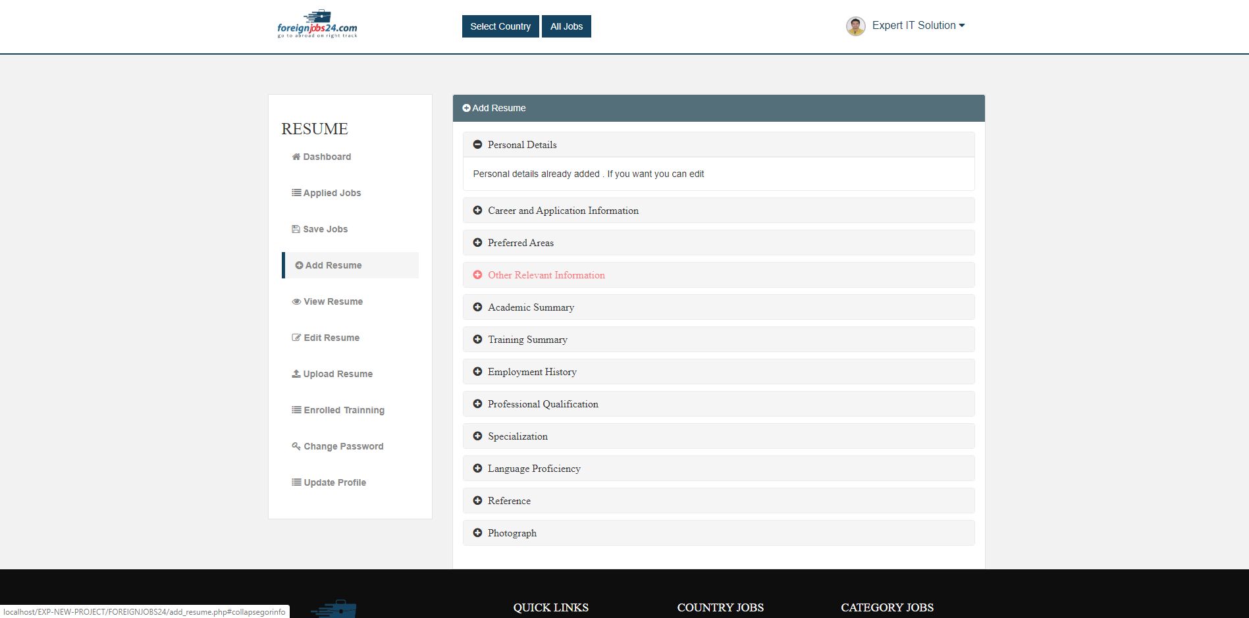Click the key icon for Change Password
The image size is (1249, 618).
(296, 446)
